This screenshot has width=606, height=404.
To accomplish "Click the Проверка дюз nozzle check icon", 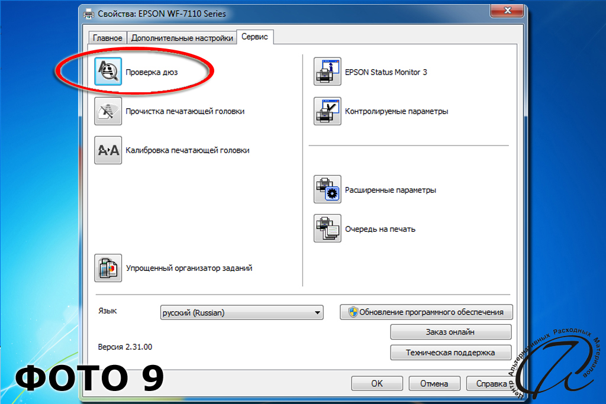I will tap(108, 72).
